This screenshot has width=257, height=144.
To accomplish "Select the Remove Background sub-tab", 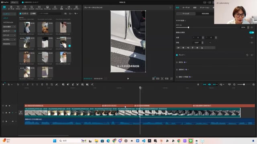I will tap(205, 14).
